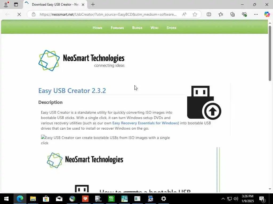Open the Favorites list
273x204 pixels.
coord(220,14)
